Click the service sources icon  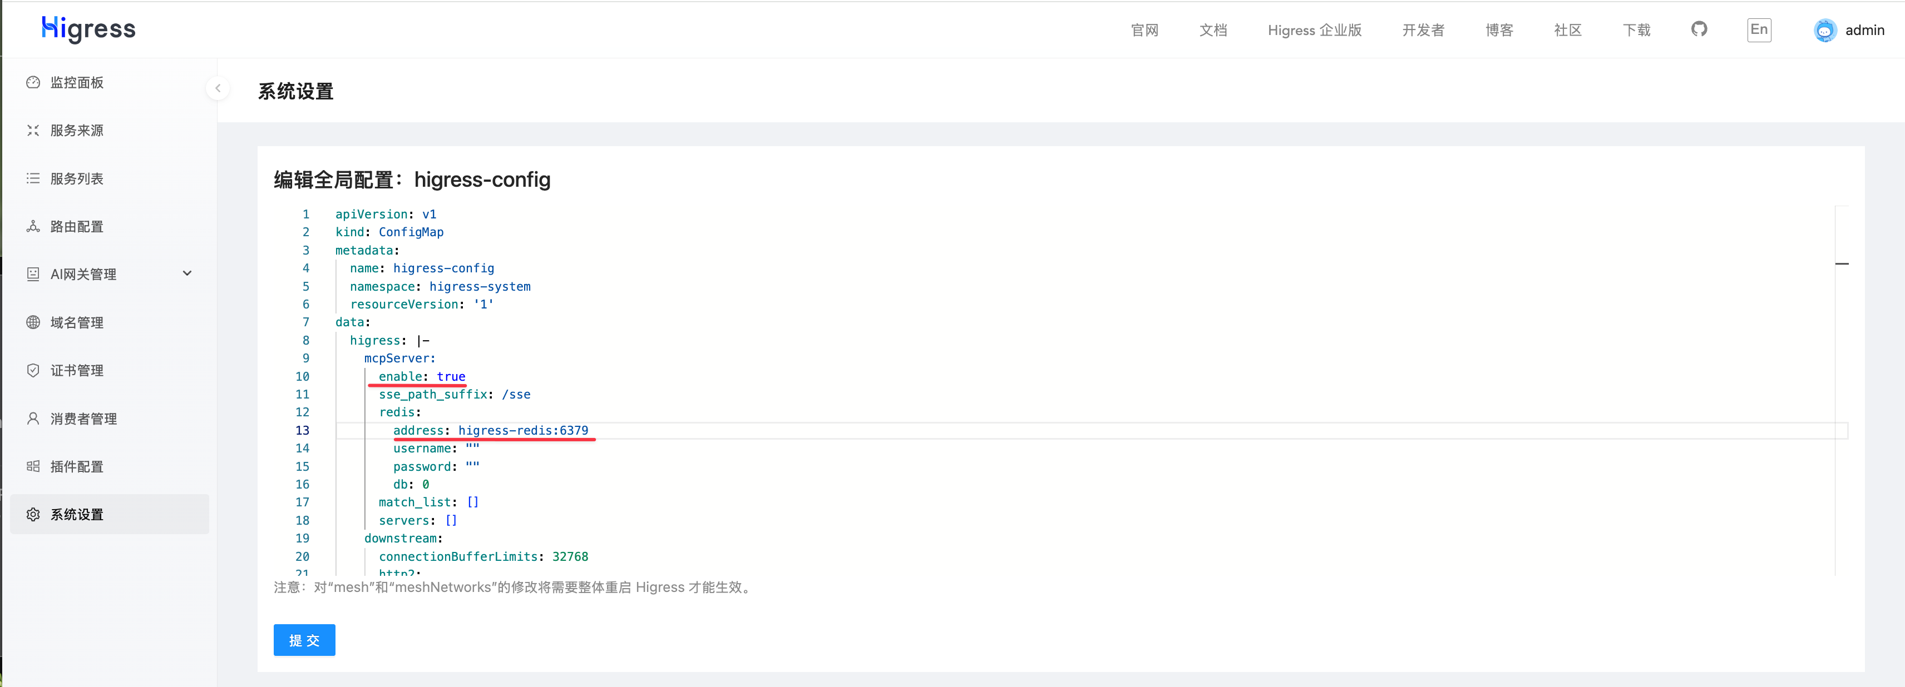[x=33, y=131]
